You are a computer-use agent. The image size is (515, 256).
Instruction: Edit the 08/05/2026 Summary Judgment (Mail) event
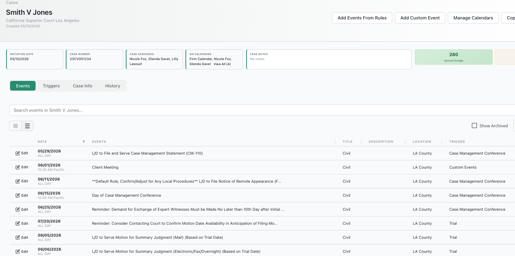coord(22,237)
